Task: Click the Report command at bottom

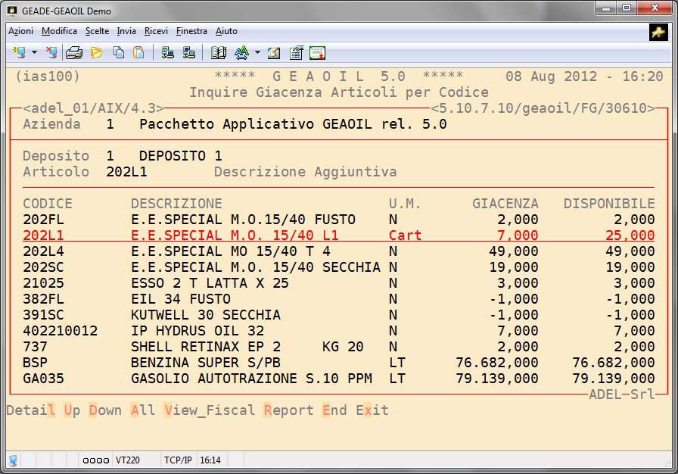Action: pos(288,410)
